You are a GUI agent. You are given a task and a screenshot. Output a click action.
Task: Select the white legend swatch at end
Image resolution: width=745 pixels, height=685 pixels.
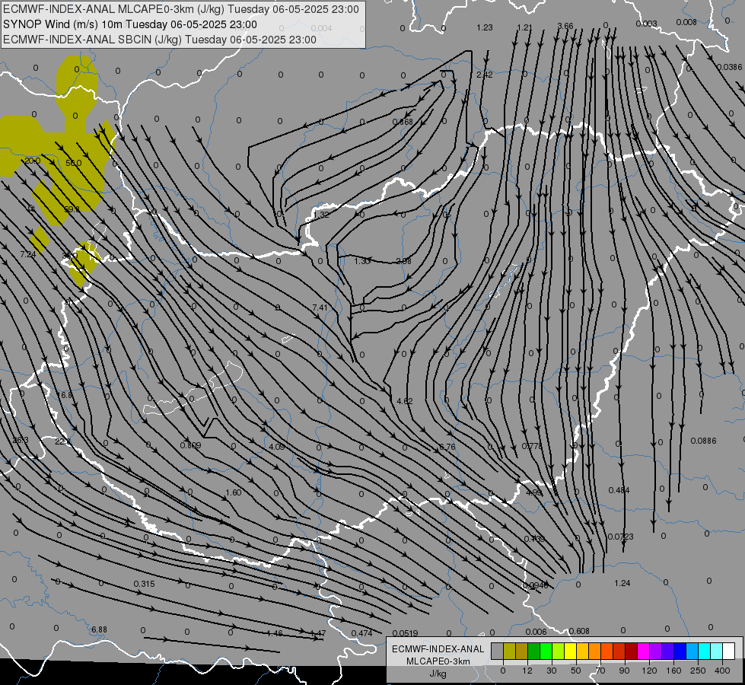click(728, 651)
